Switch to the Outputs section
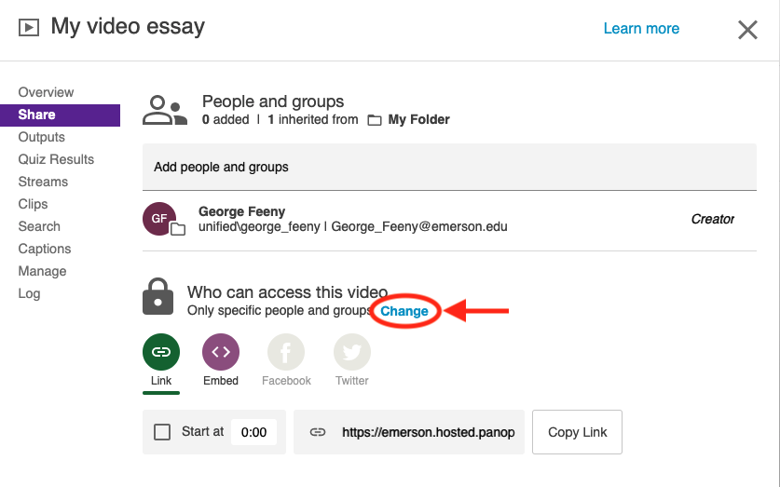This screenshot has width=780, height=487. 42,137
